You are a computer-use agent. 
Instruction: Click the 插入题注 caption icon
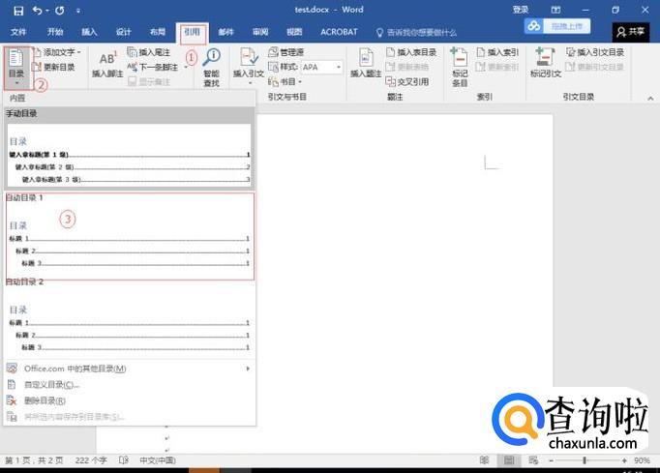point(366,64)
